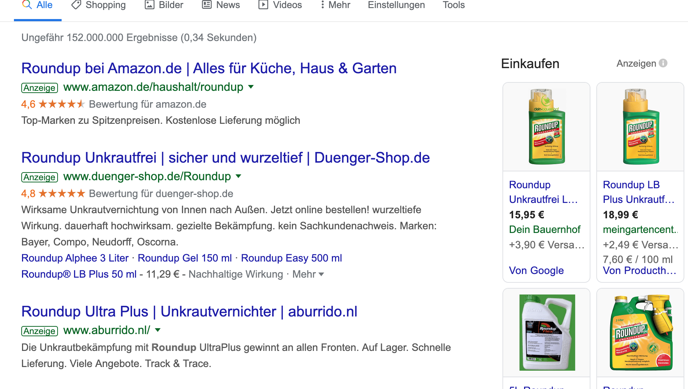Viewport: 688px width, 389px height.
Task: Click the Bilder image icon
Action: pos(150,5)
